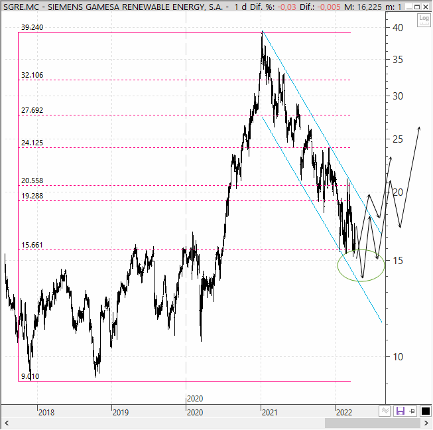Click the -0,005 difference value in title
Viewport: 433px width, 430px height.
329,7
